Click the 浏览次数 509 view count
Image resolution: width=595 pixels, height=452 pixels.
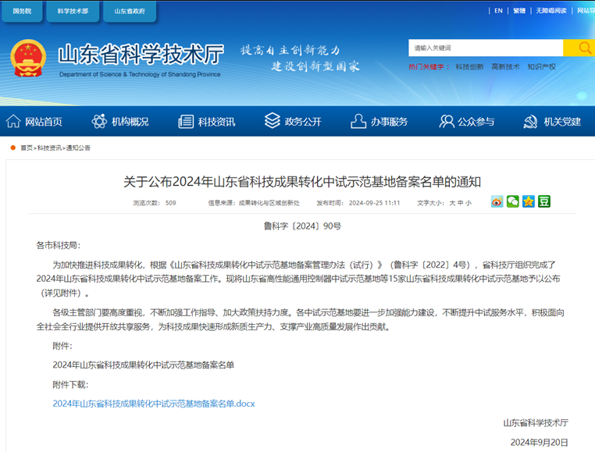click(x=155, y=203)
